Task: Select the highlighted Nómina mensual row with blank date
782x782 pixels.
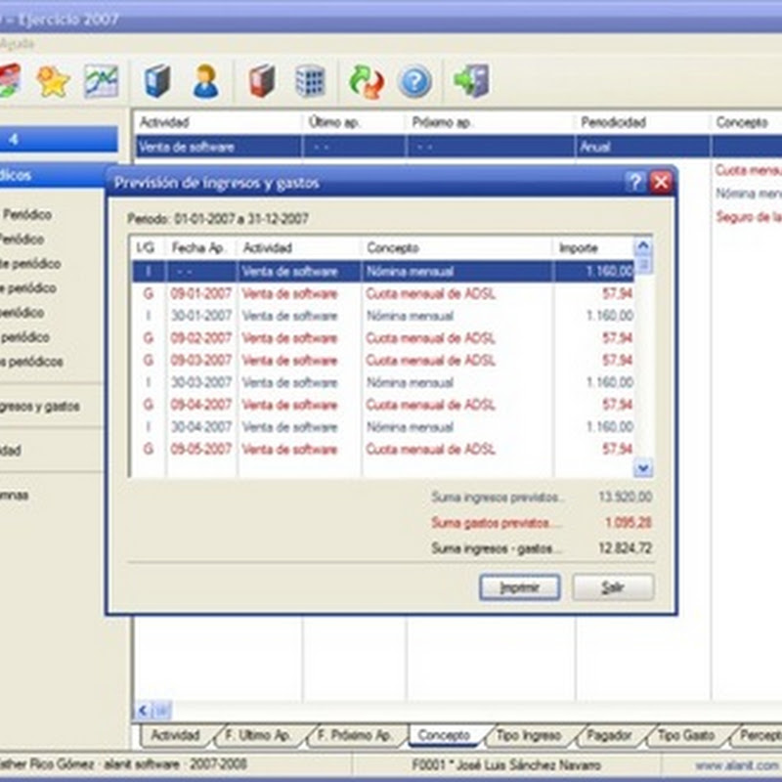Action: coord(383,272)
